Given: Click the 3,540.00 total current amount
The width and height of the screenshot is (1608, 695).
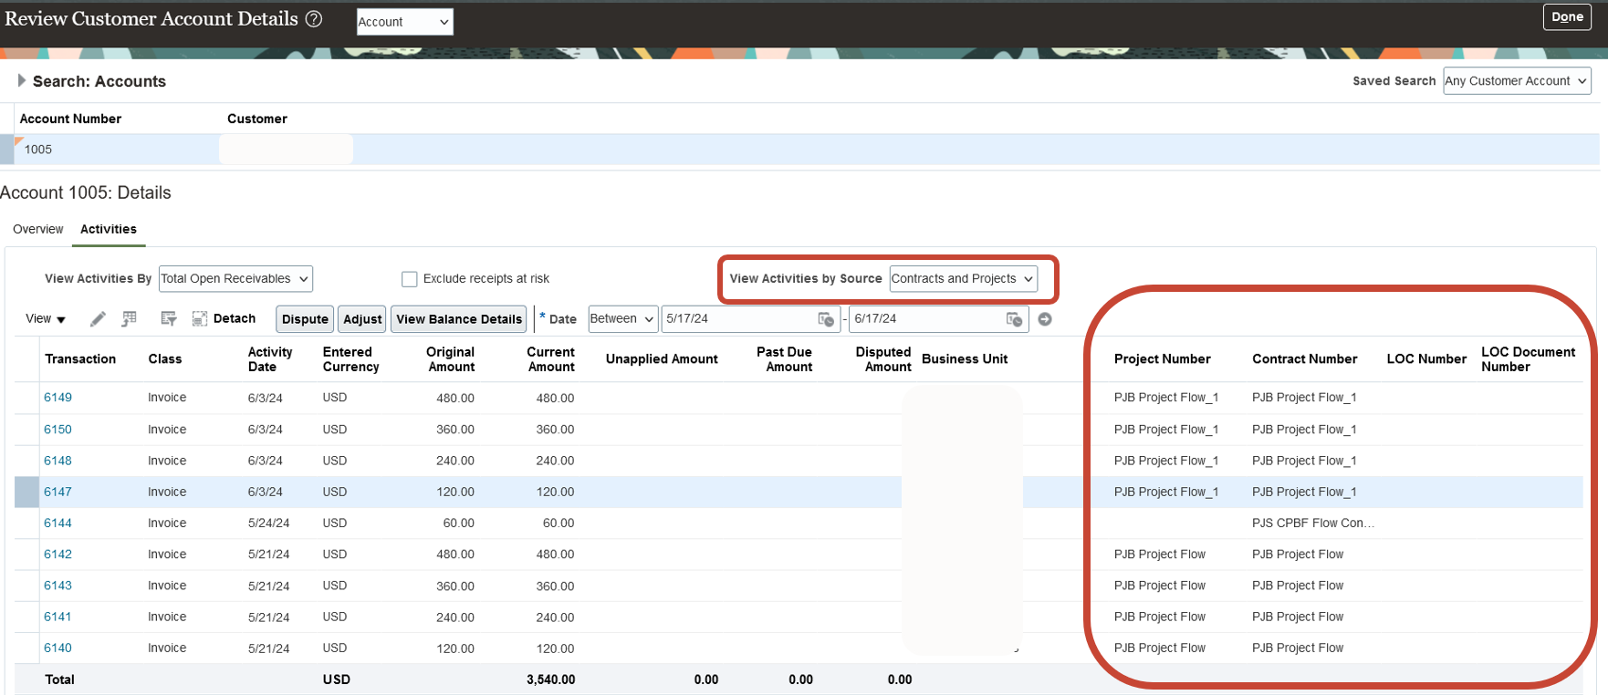Looking at the screenshot, I should pyautogui.click(x=550, y=679).
